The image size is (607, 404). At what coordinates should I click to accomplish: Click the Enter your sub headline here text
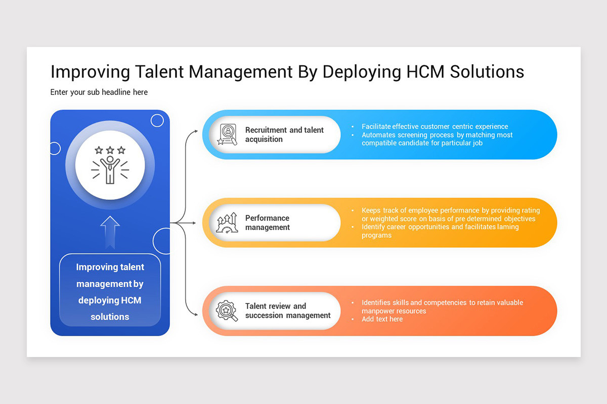tap(99, 92)
